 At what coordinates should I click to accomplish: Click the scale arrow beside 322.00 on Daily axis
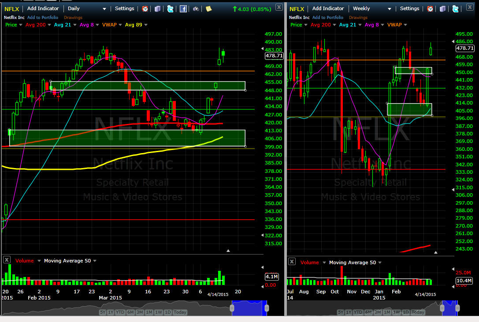pos(262,235)
